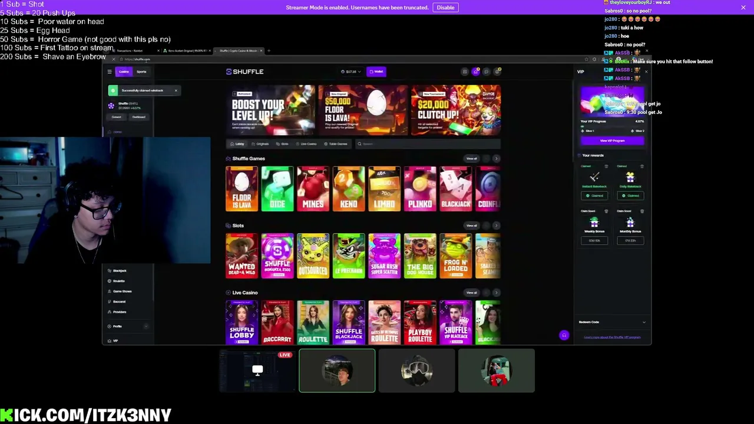Screen dimensions: 754x424
Task: Open the Playboy Roulette live game
Action: click(x=420, y=323)
